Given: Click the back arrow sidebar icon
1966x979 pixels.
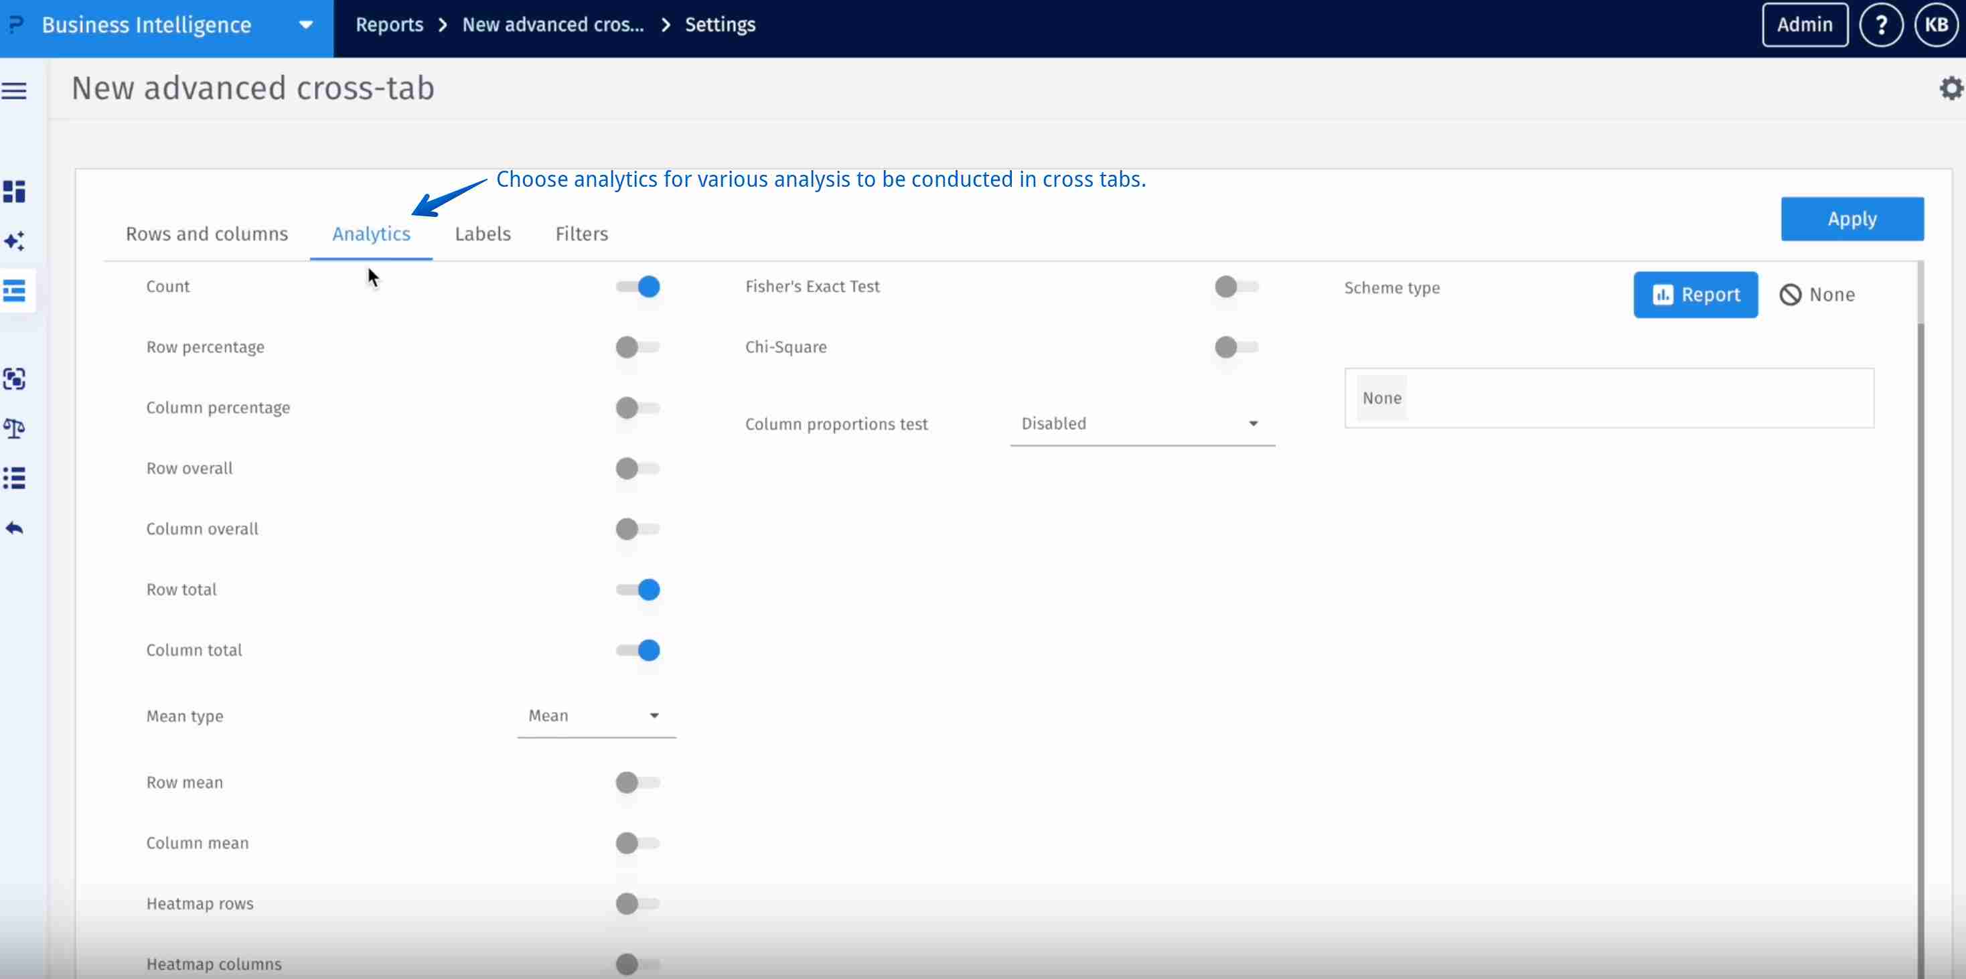Looking at the screenshot, I should [x=15, y=528].
